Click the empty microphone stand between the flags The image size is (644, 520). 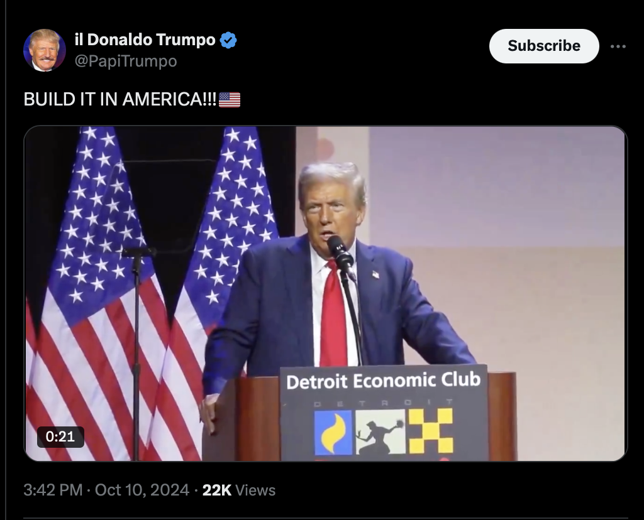click(136, 353)
